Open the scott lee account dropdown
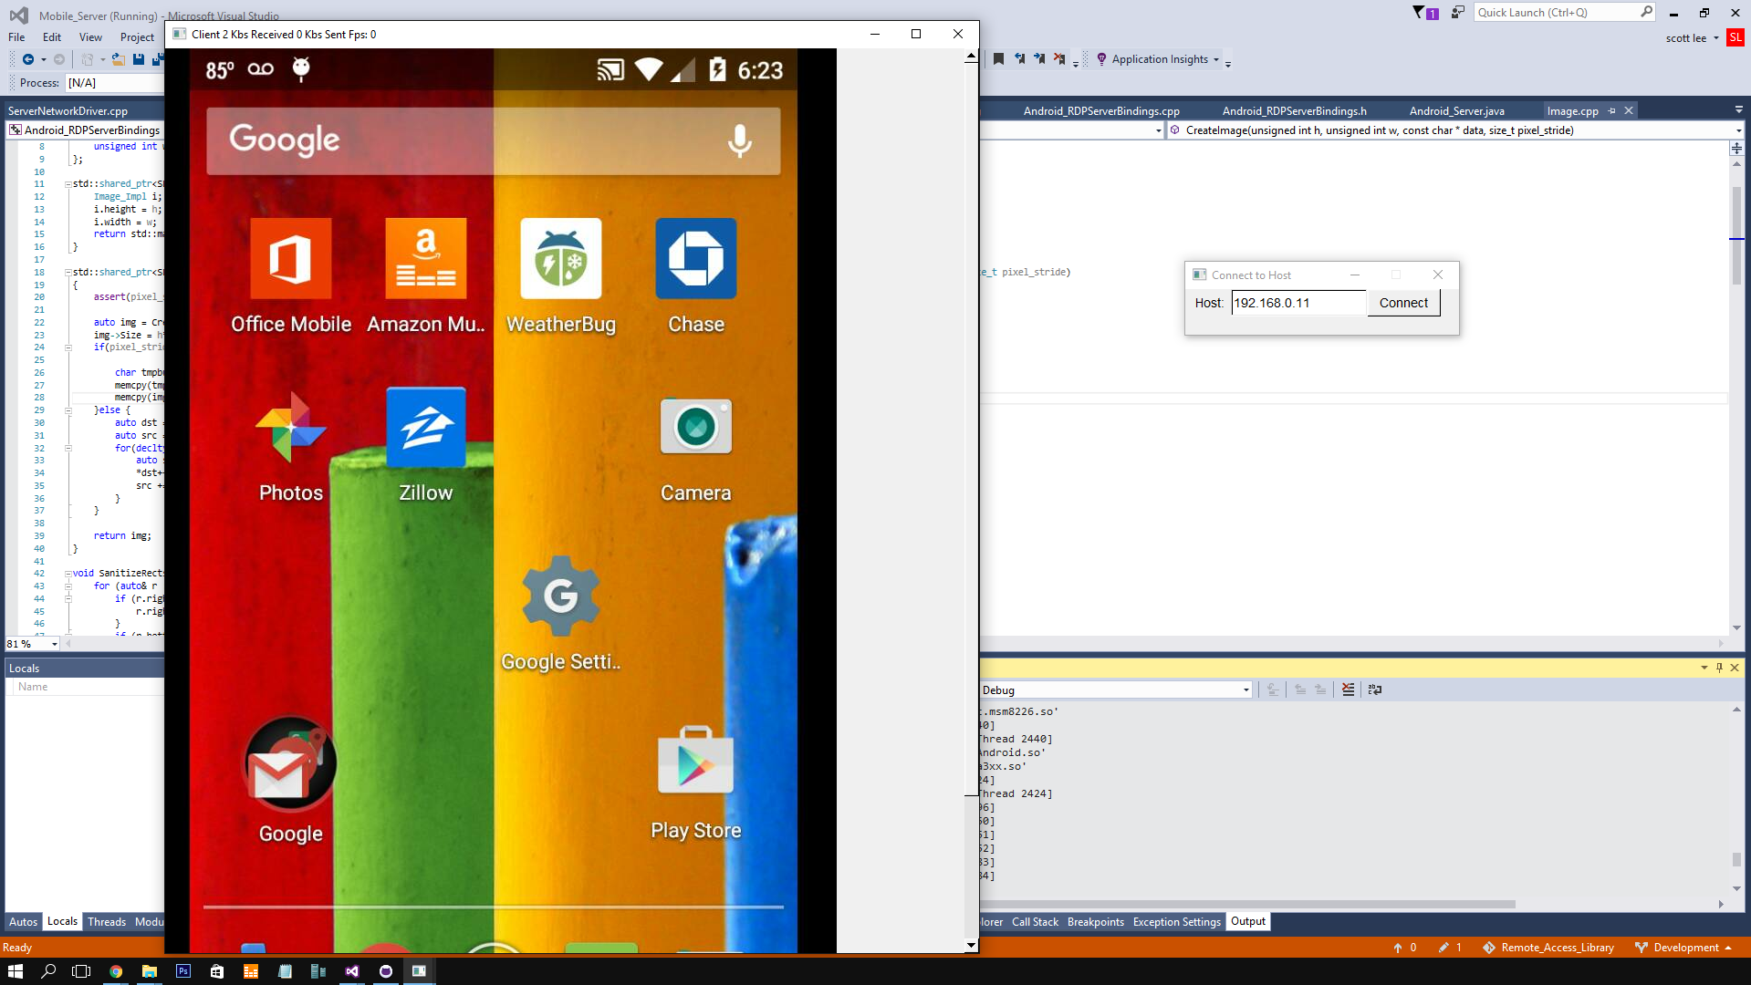1751x985 pixels. (x=1693, y=38)
